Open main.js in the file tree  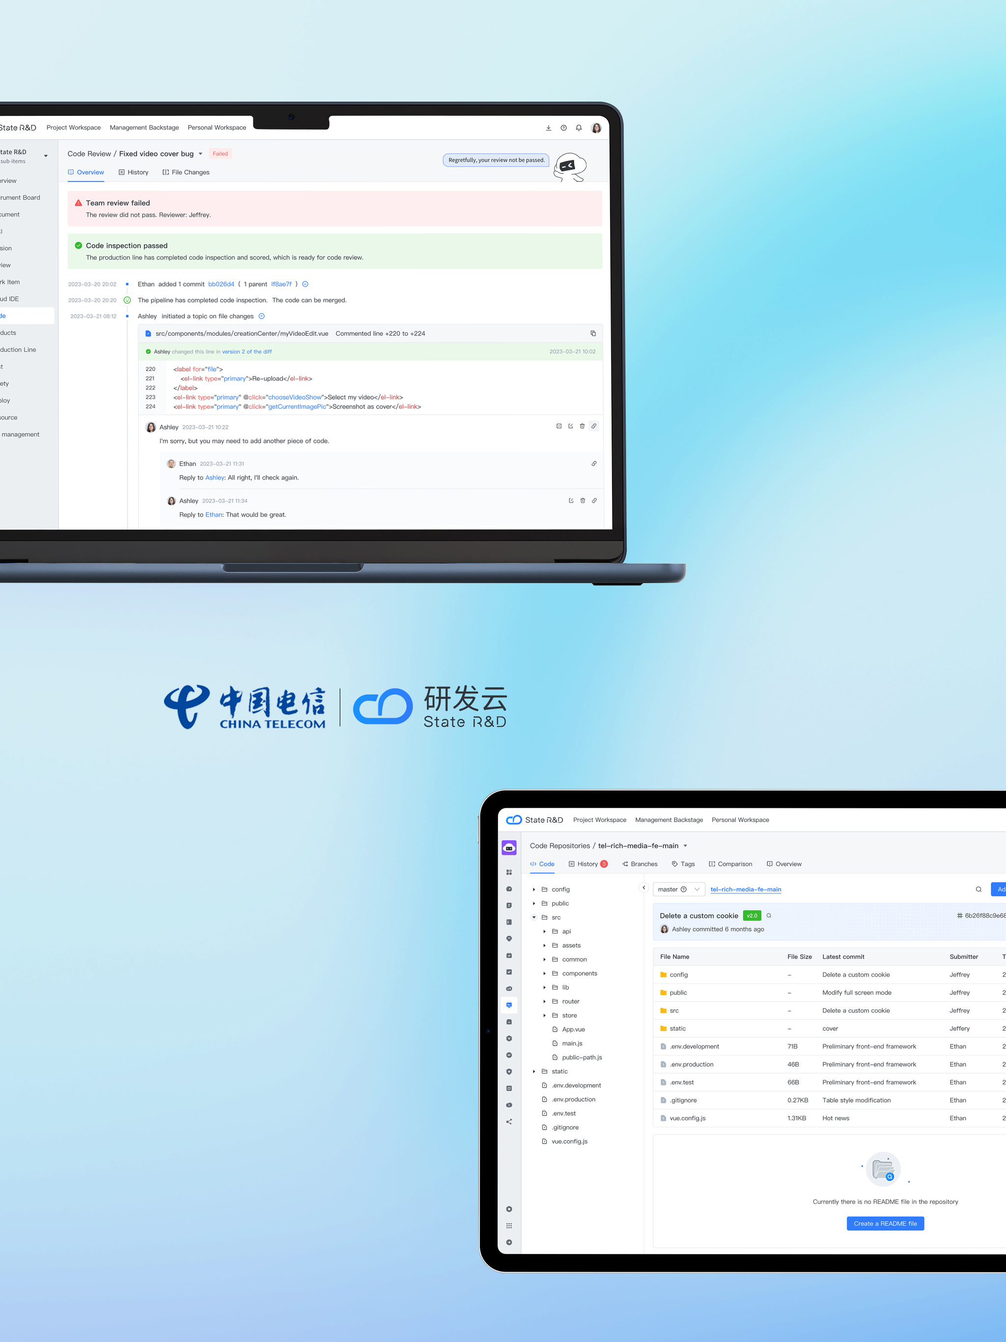(x=567, y=1043)
